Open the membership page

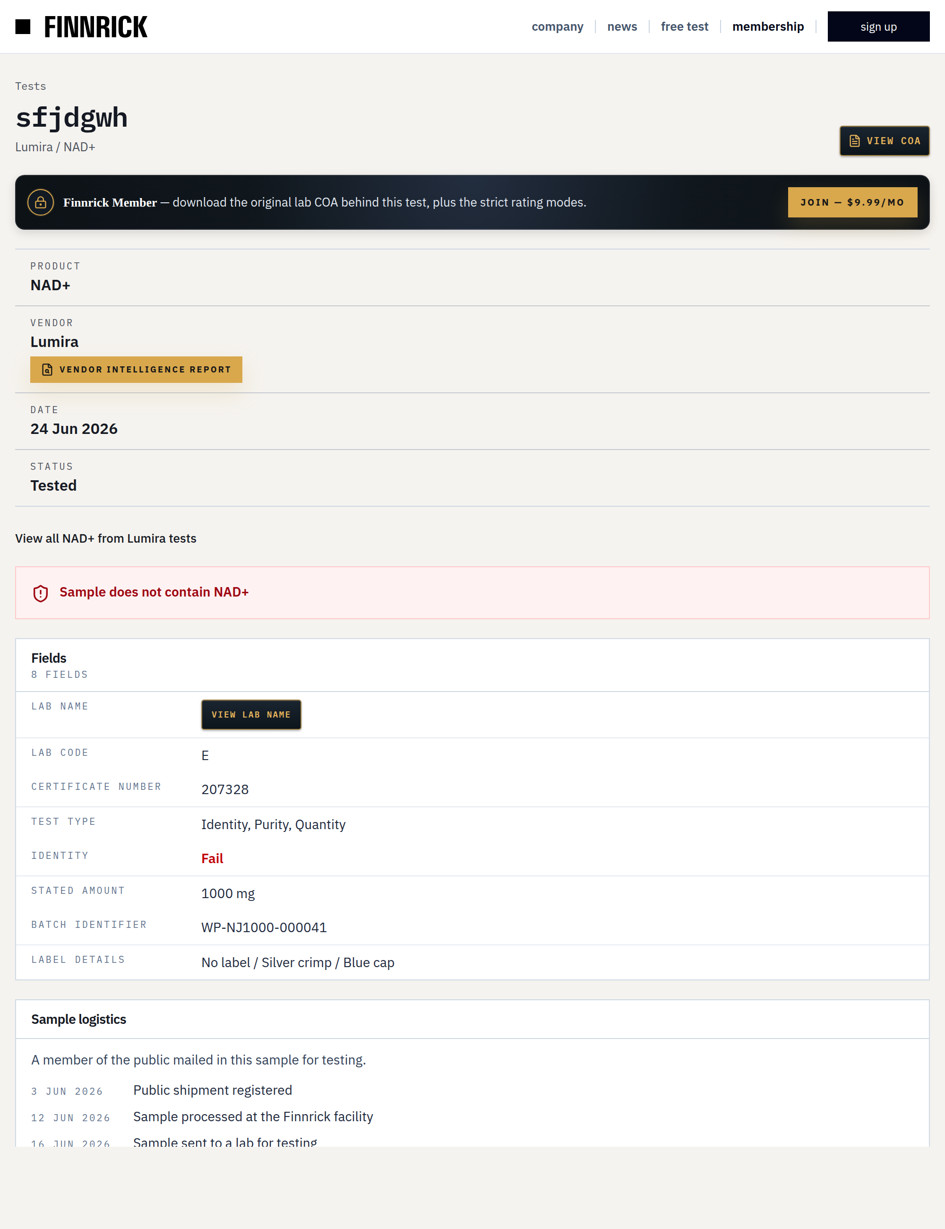tap(768, 26)
